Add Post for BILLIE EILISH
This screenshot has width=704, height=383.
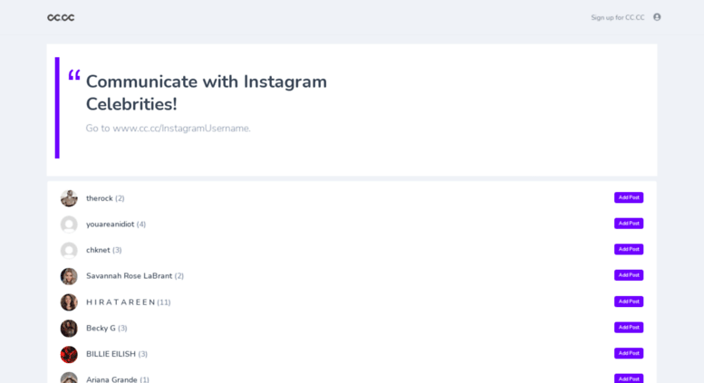tap(629, 353)
